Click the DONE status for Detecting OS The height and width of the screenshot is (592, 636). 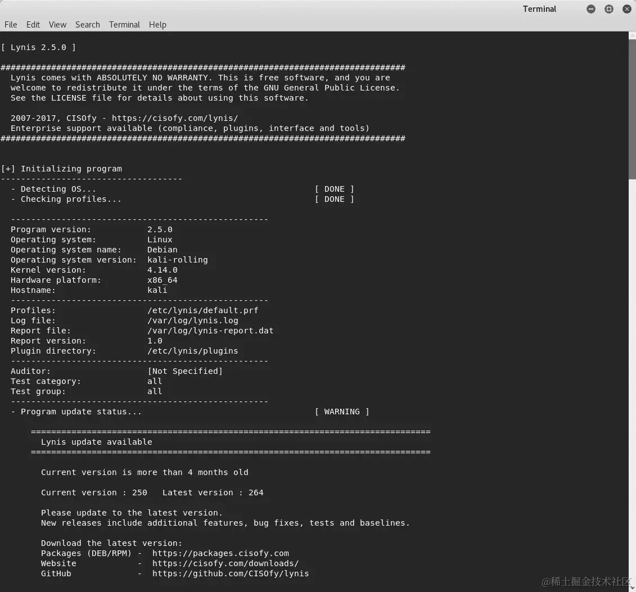tap(335, 189)
